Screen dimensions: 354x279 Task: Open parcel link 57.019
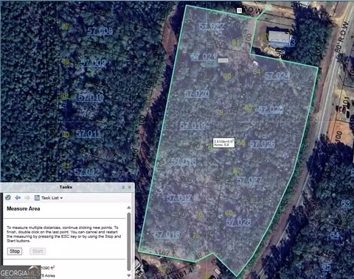pos(192,126)
